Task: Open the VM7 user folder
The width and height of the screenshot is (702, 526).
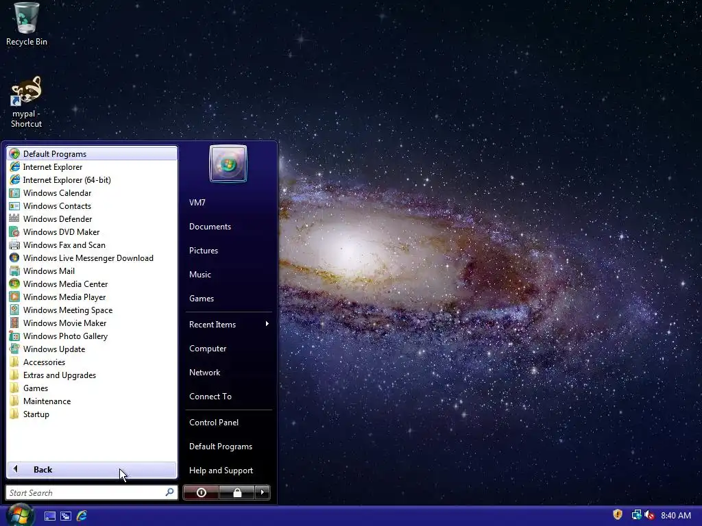Action: click(228, 203)
